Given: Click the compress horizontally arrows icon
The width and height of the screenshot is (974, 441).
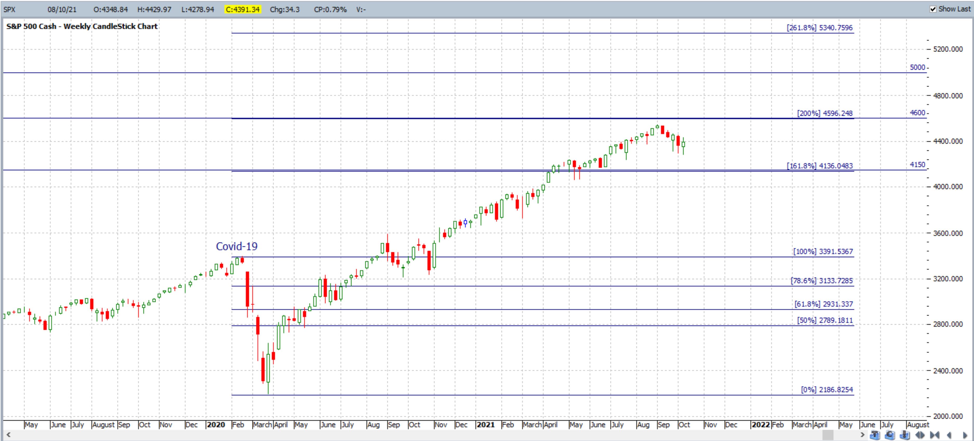Looking at the screenshot, I should coord(935,435).
